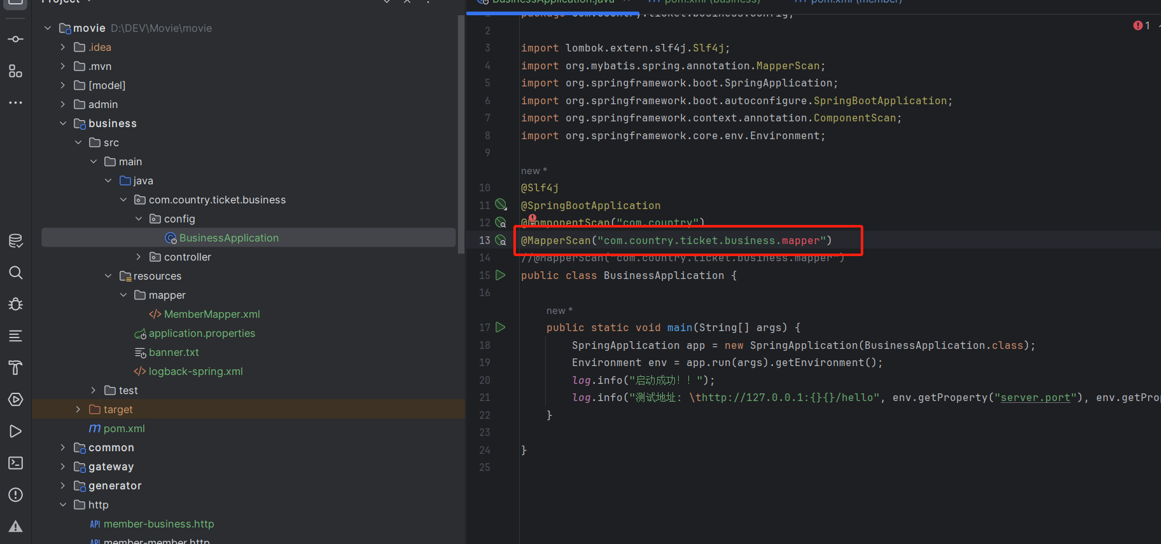This screenshot has width=1161, height=544.
Task: Open banner.txt file
Action: click(x=174, y=352)
